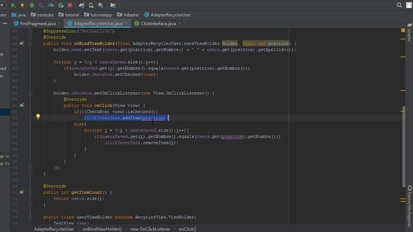Click the holder.name.setText code line

click(175, 50)
